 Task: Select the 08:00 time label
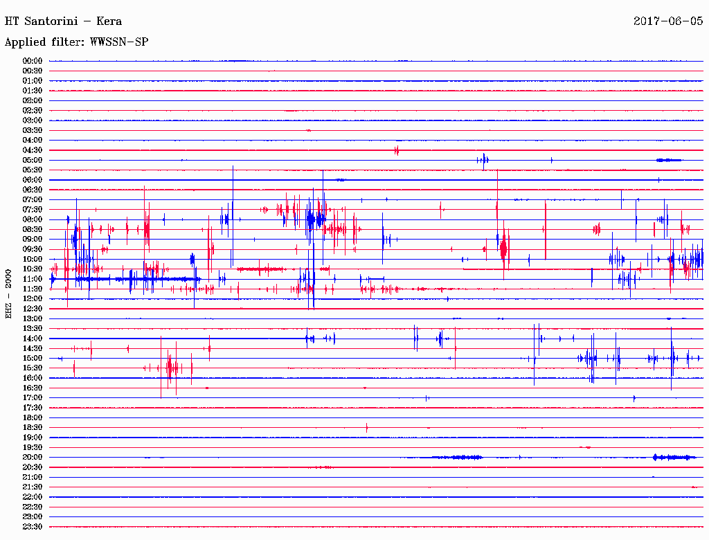point(33,219)
